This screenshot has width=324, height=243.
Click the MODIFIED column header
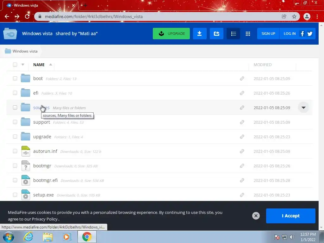tap(263, 65)
